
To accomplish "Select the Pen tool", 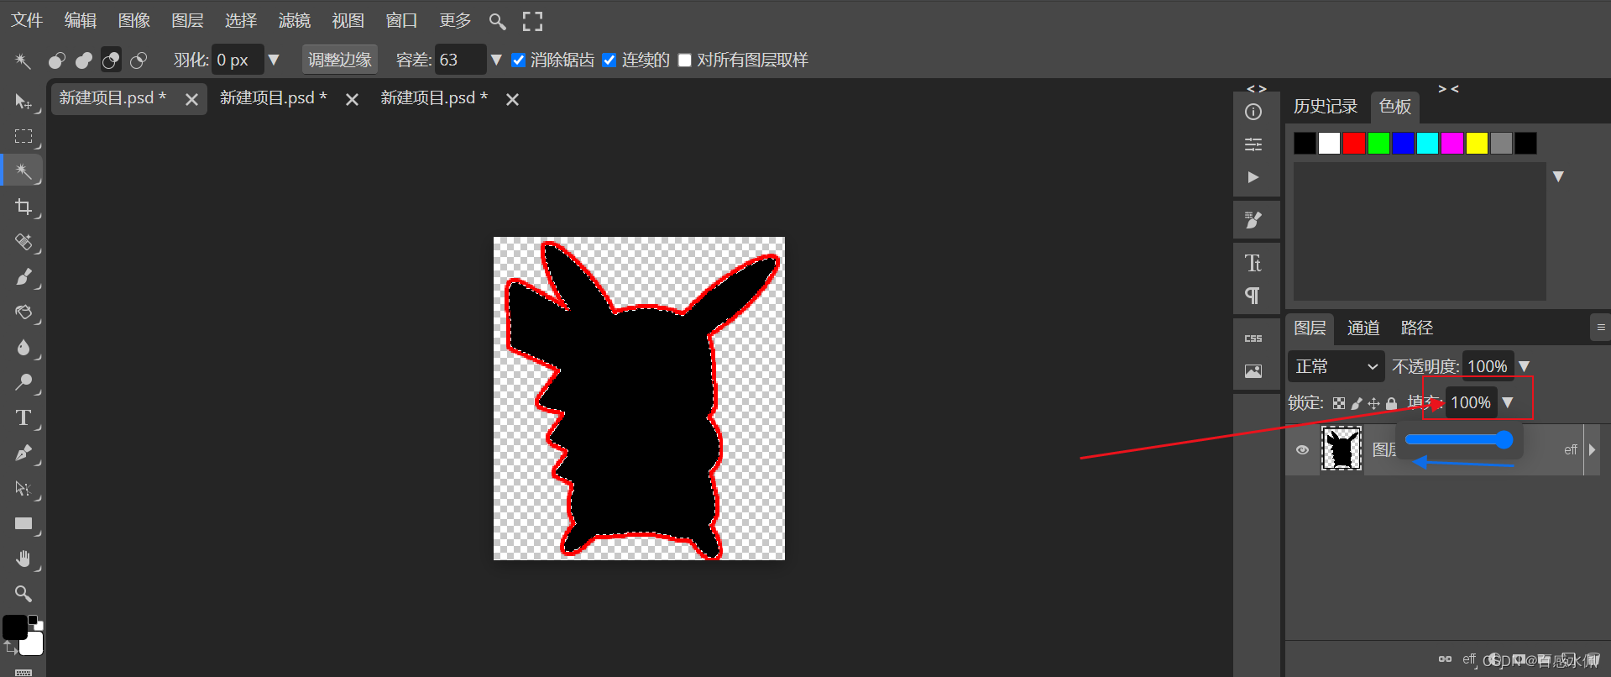I will tap(23, 453).
